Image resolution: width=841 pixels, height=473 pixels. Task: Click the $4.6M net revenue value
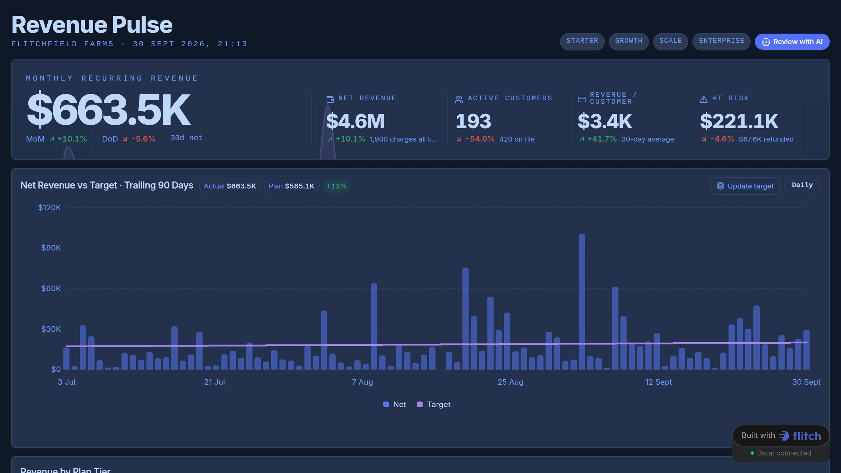[355, 121]
